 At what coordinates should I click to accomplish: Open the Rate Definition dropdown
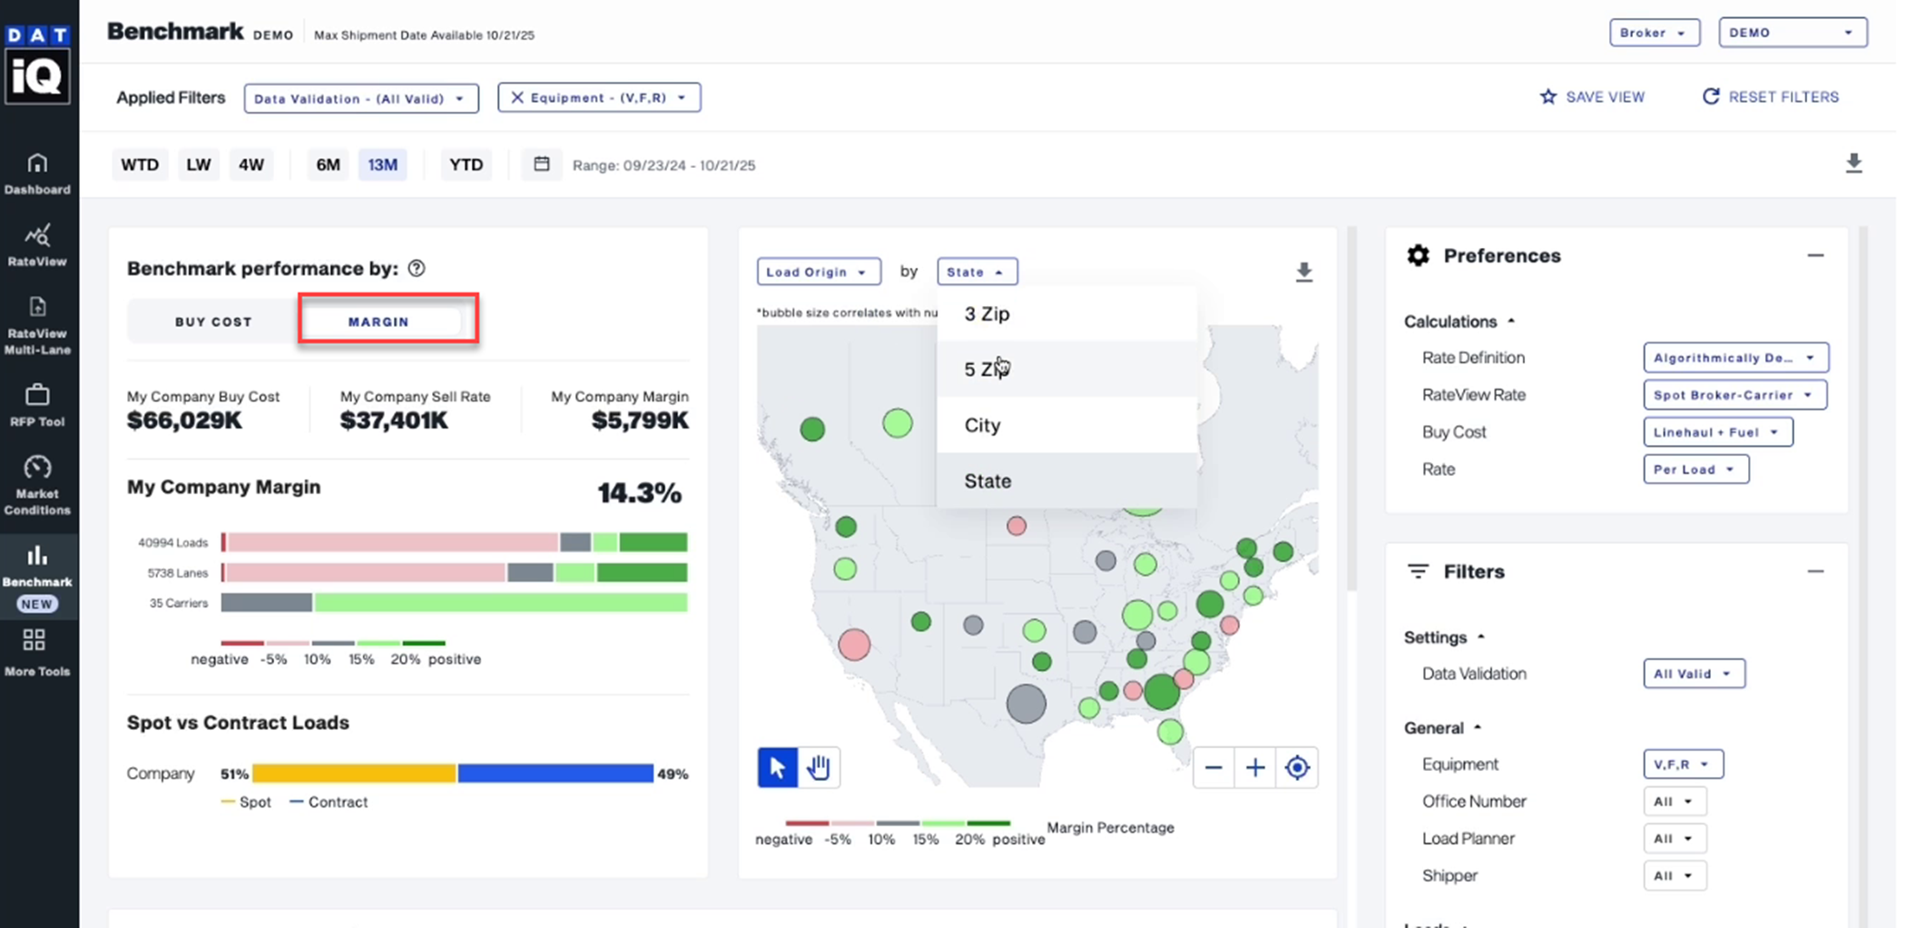1734,358
